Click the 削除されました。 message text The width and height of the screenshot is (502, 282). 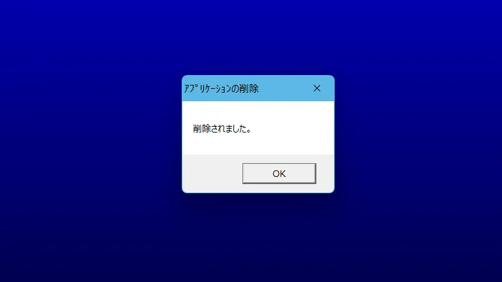[x=222, y=129]
